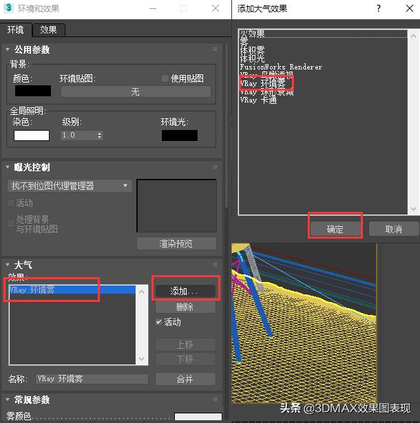Image resolution: width=420 pixels, height=423 pixels.
Task: Click the 雾颜色 fog color swatch
Action: [198, 417]
